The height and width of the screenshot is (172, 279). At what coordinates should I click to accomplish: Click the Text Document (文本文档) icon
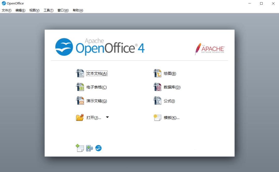coord(80,73)
